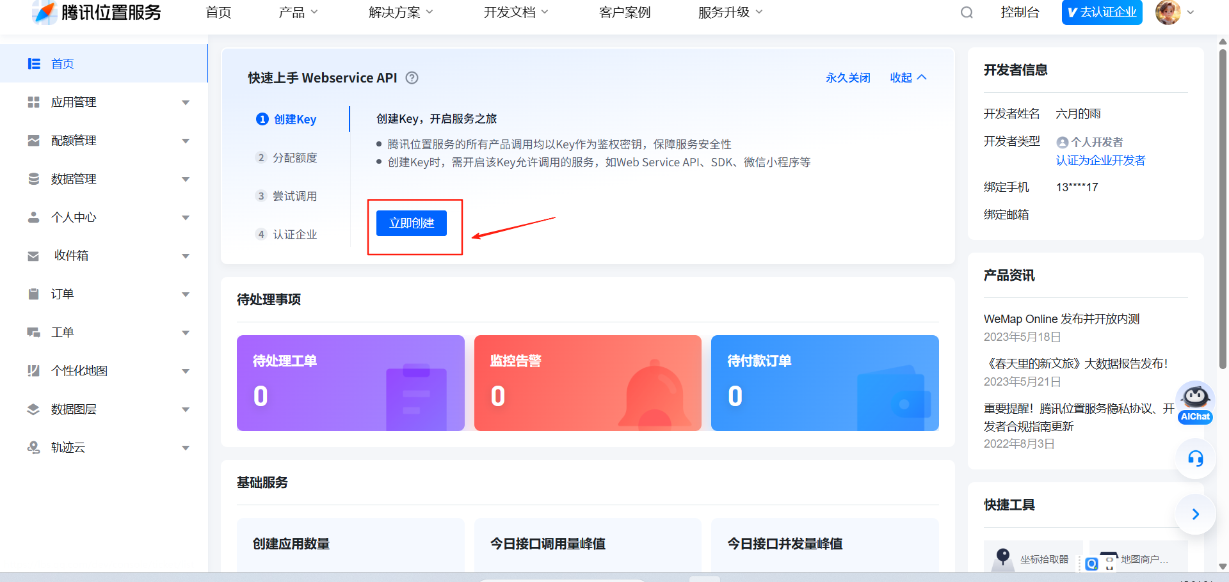
Task: Expand the 工单 sidebar arrow
Action: 186,333
